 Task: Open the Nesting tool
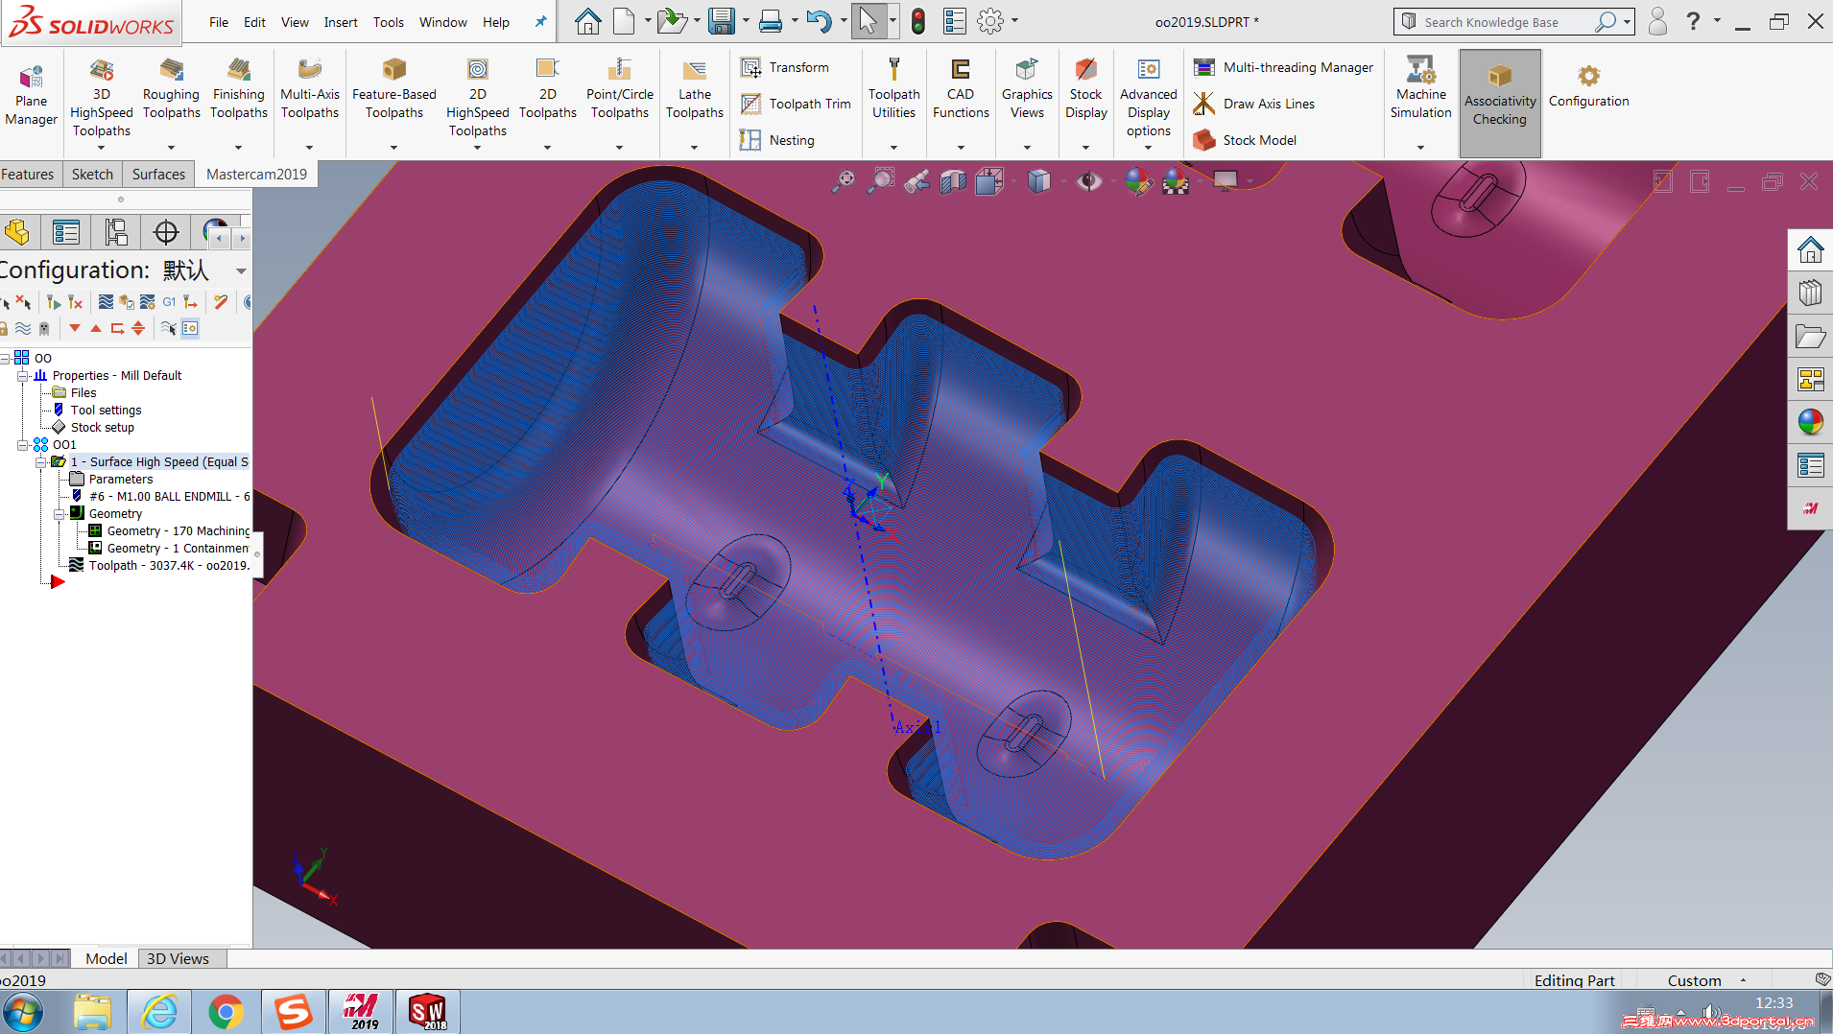(x=777, y=140)
